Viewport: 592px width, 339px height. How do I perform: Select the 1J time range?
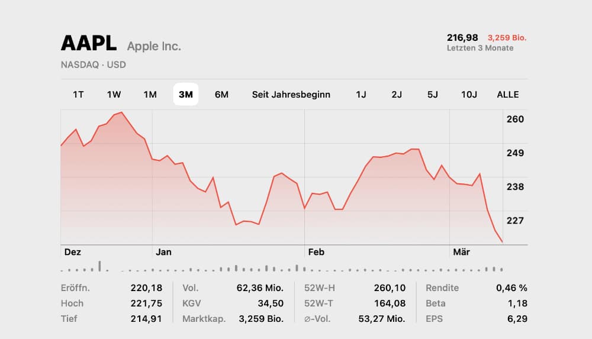[x=361, y=95]
